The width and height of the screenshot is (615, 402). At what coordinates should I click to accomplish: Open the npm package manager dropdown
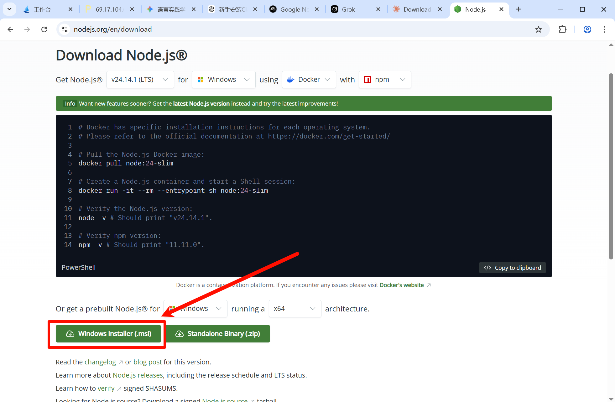[384, 80]
